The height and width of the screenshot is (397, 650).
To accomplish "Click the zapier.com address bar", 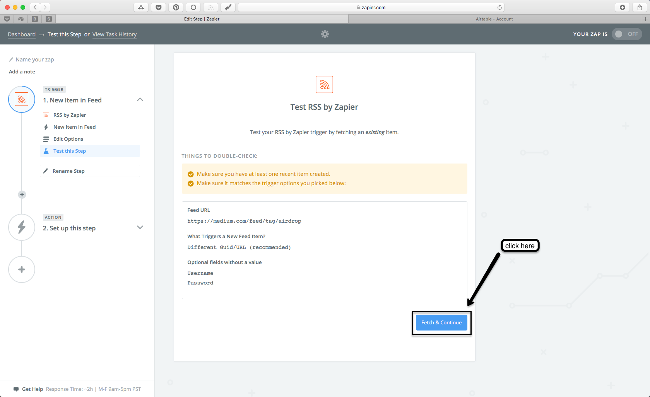I will pos(371,7).
